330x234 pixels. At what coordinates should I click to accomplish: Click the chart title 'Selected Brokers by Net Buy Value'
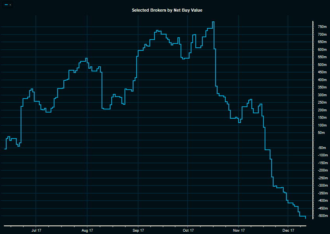point(167,10)
